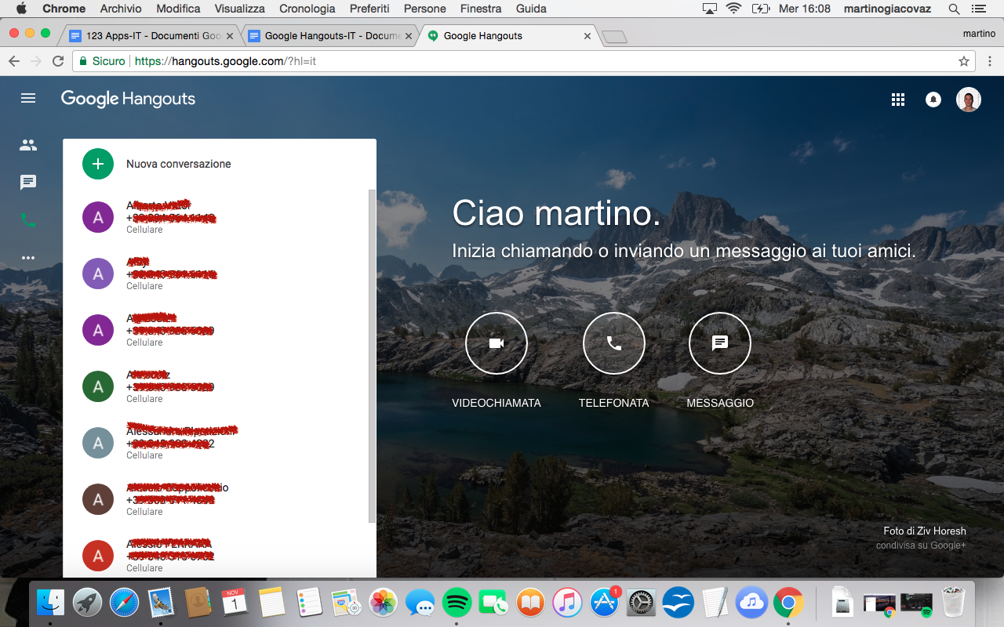
Task: Open the Archivio menu
Action: click(x=121, y=9)
